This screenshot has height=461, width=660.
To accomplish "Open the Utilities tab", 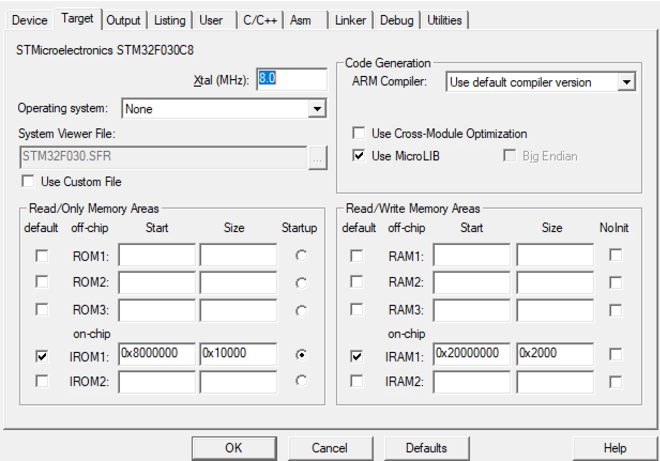I will (x=444, y=20).
